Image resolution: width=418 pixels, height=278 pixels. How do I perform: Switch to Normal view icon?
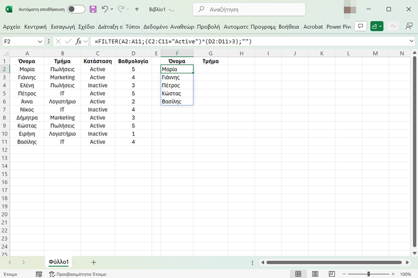point(298,274)
